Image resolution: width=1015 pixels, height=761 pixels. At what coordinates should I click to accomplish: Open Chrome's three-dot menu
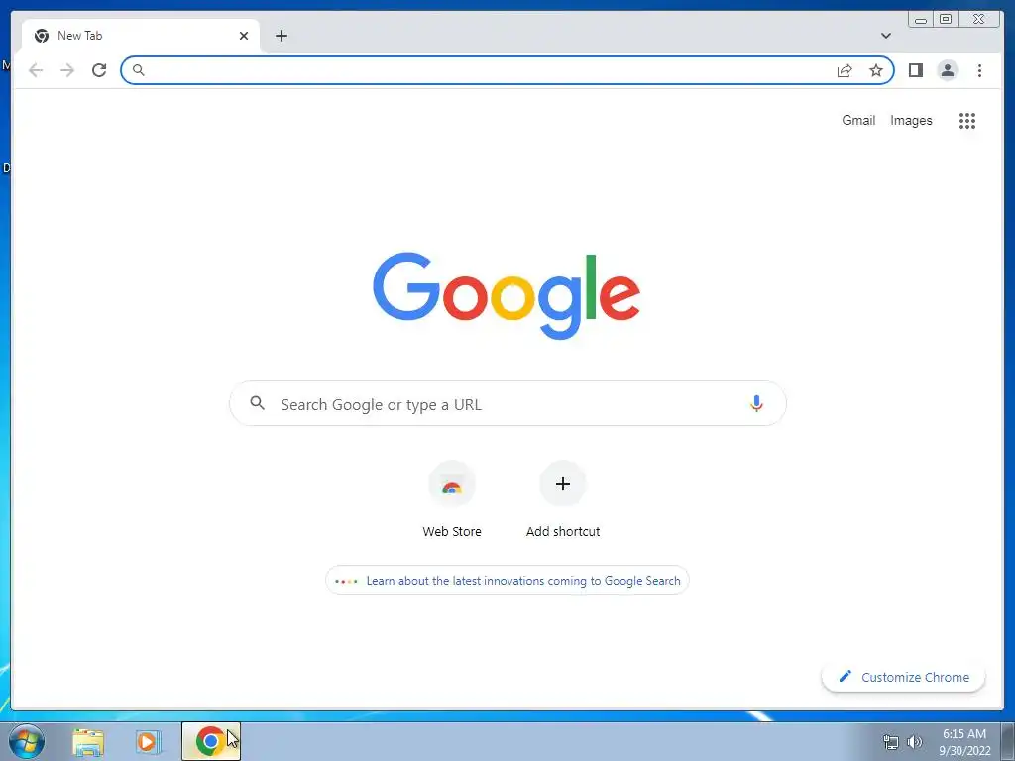tap(979, 70)
